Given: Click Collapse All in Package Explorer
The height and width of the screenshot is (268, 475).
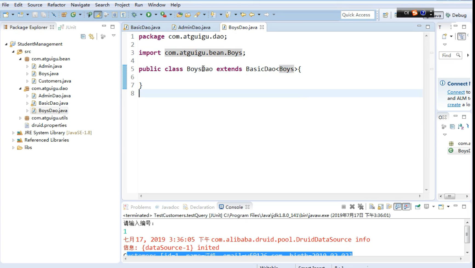Looking at the screenshot, I should click(x=83, y=36).
